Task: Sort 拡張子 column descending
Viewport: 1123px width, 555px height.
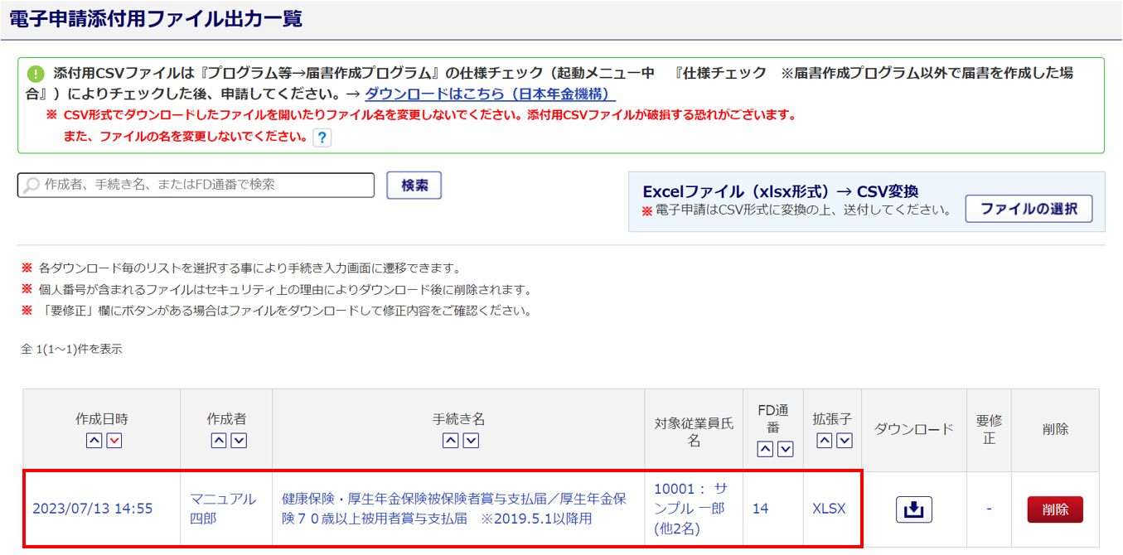Action: [x=845, y=441]
